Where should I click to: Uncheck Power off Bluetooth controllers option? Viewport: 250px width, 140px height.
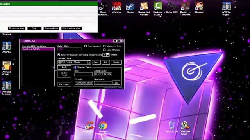coord(59,54)
